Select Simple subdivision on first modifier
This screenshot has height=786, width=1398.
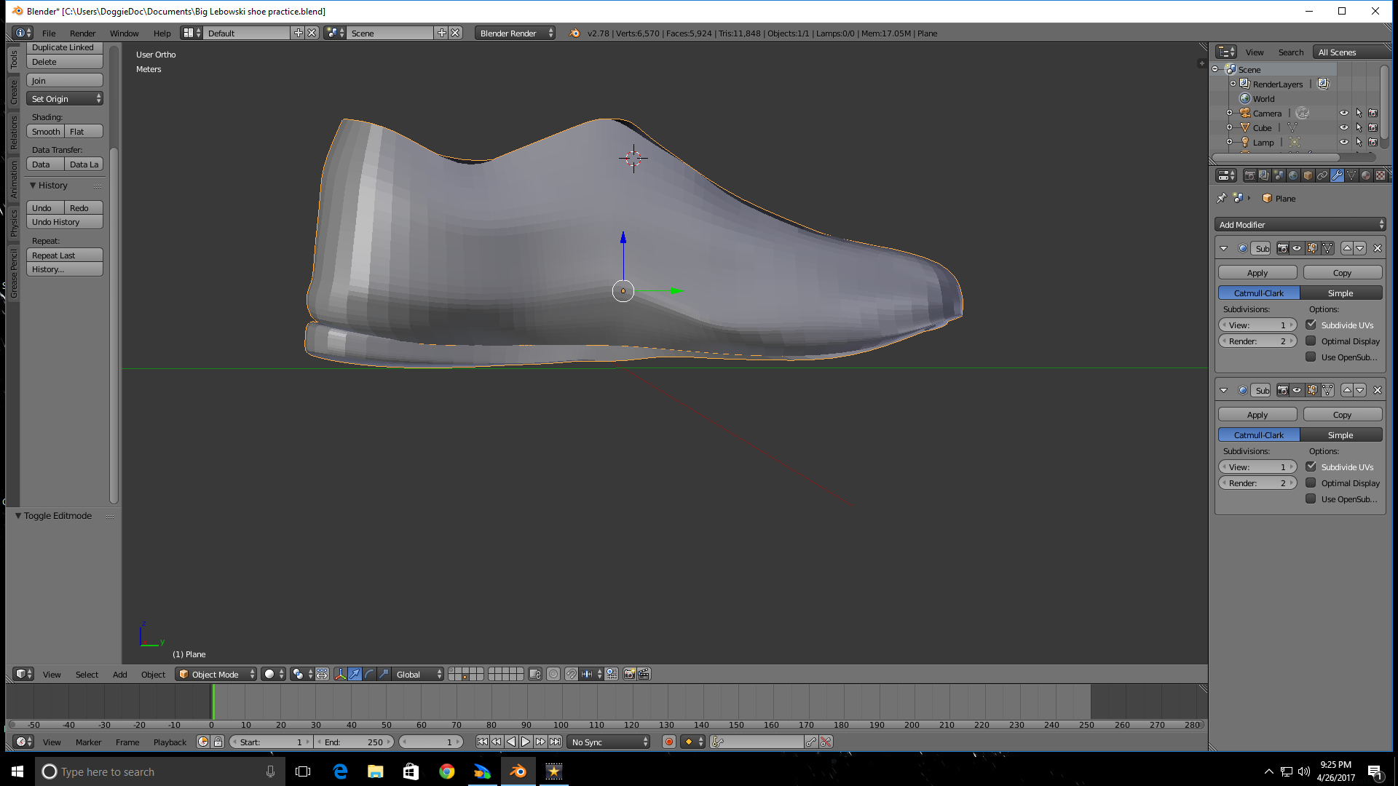(1340, 293)
